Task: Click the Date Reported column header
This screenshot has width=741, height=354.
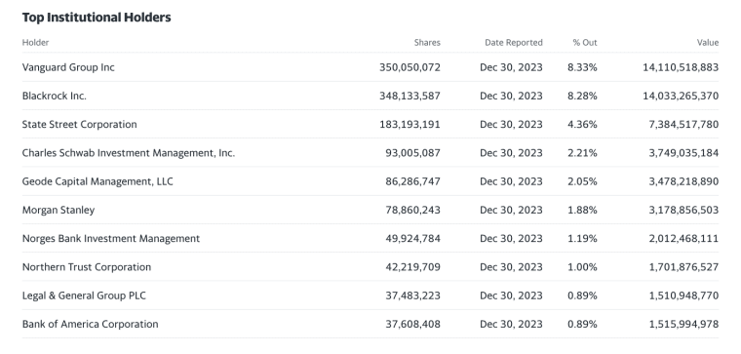Action: point(514,43)
